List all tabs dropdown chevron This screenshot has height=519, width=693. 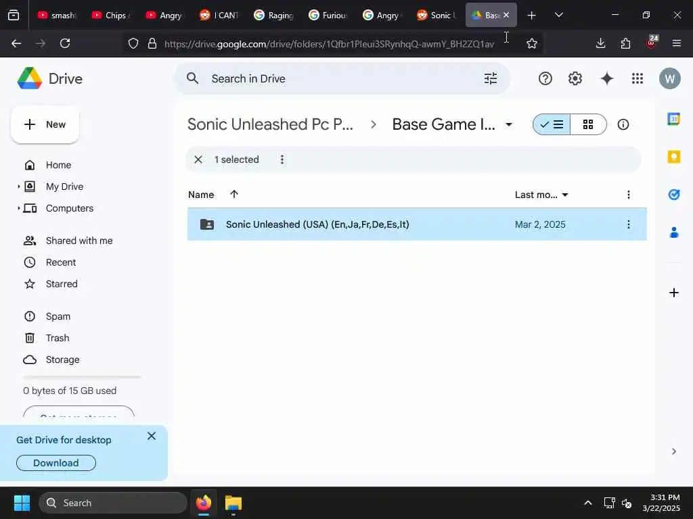coord(558,15)
